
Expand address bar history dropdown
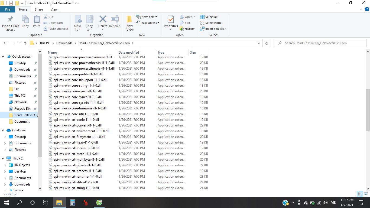point(259,43)
